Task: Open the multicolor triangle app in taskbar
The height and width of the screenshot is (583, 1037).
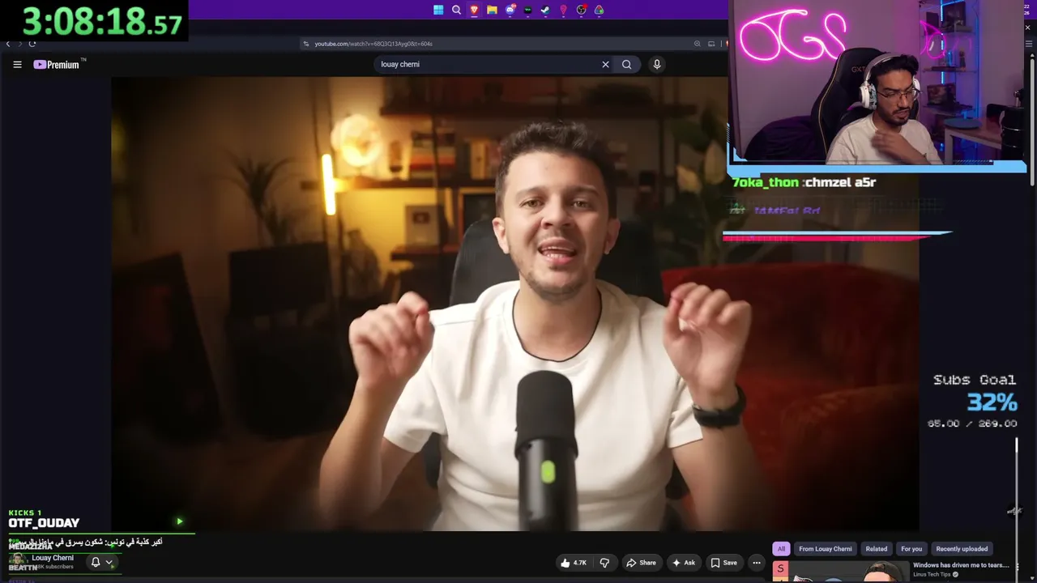Action: pyautogui.click(x=599, y=10)
